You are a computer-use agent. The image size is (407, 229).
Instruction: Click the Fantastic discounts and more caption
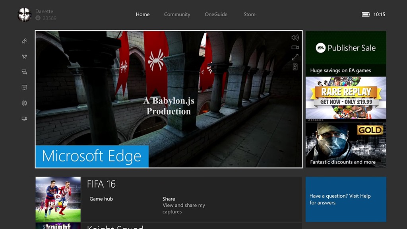pyautogui.click(x=343, y=162)
